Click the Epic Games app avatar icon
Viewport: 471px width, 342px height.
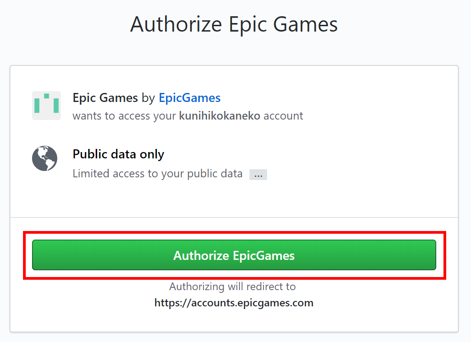[x=46, y=106]
